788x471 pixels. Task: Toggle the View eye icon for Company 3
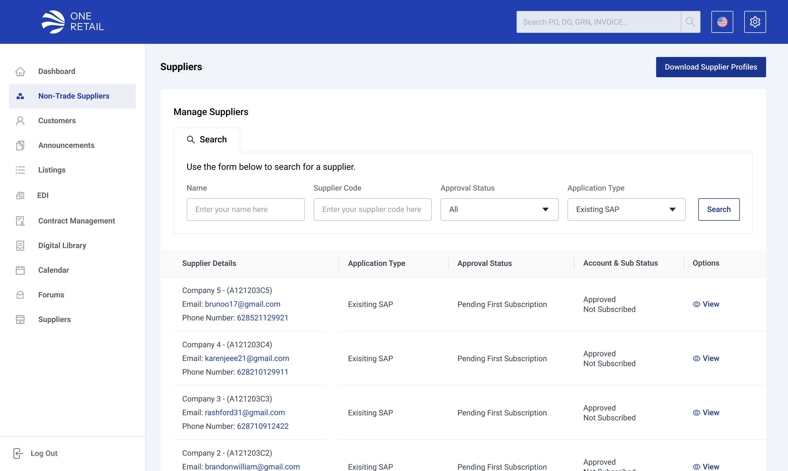pos(696,413)
